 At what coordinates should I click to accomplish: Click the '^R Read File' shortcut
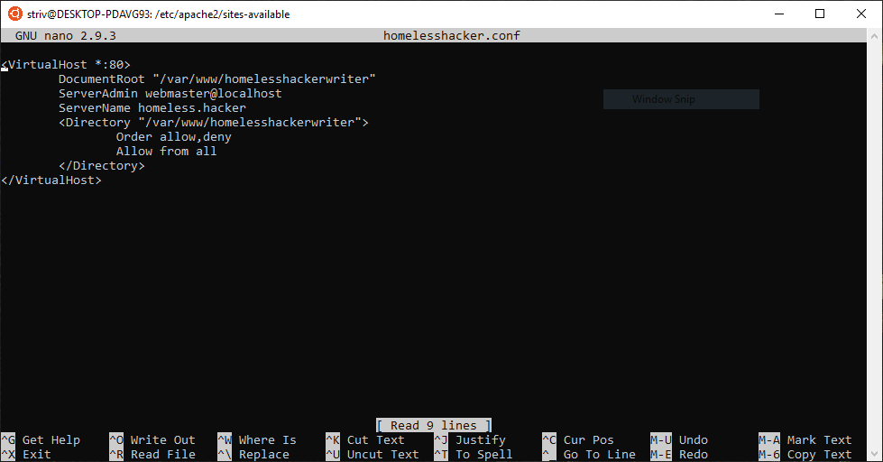click(x=152, y=454)
